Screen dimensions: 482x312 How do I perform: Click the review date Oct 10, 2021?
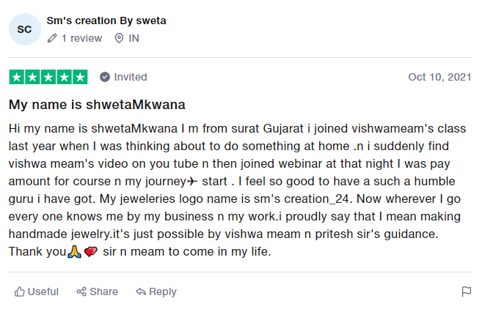coord(439,77)
